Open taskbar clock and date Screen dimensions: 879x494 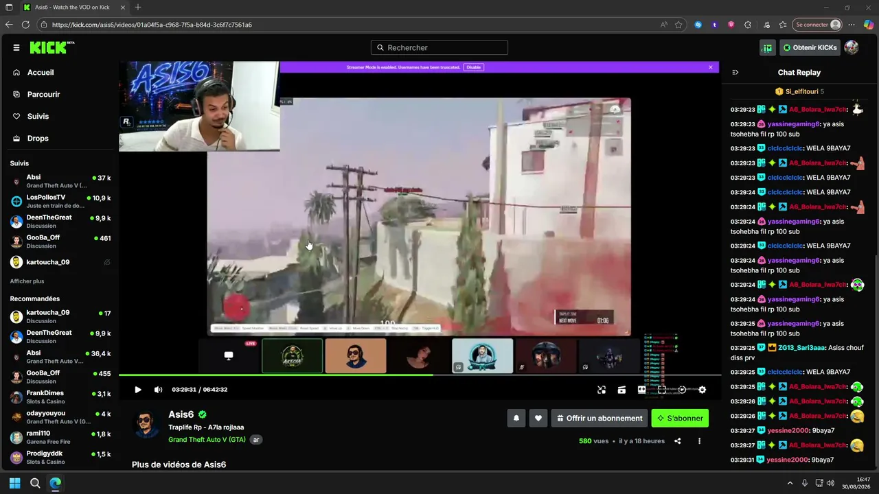[856, 483]
